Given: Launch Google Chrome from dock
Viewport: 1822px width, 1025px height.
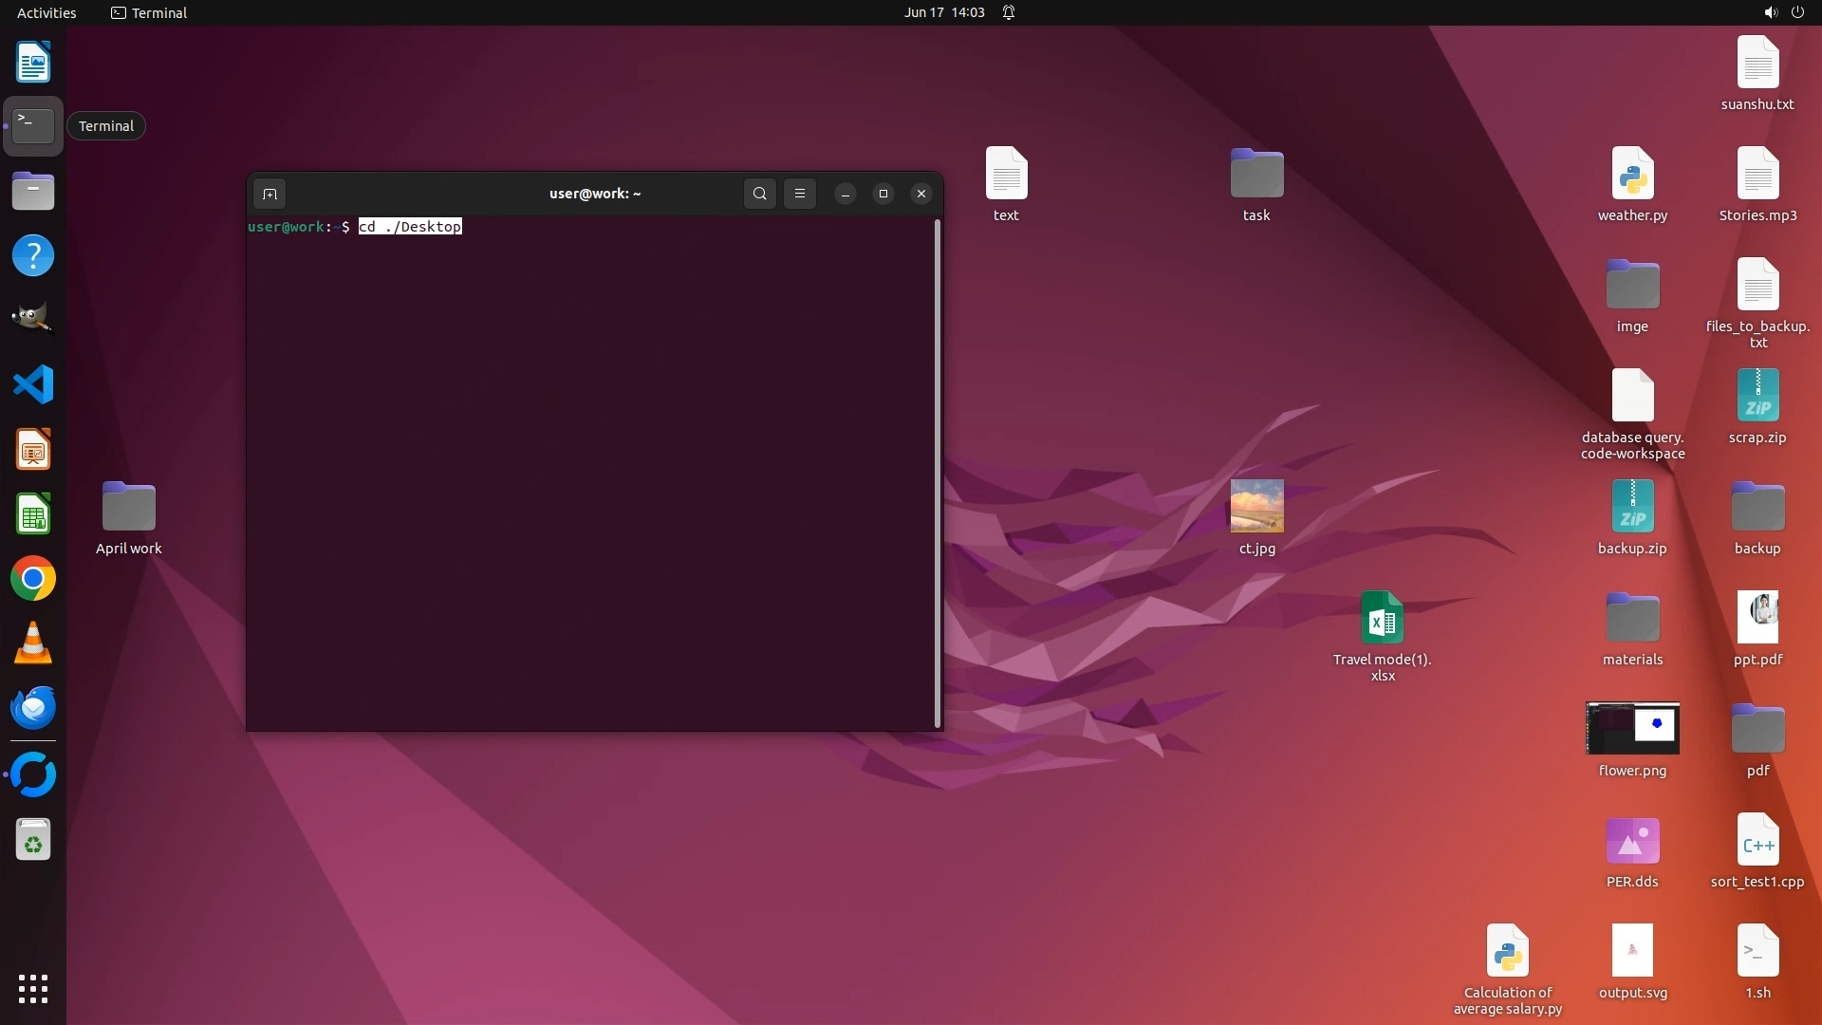Looking at the screenshot, I should click(33, 579).
